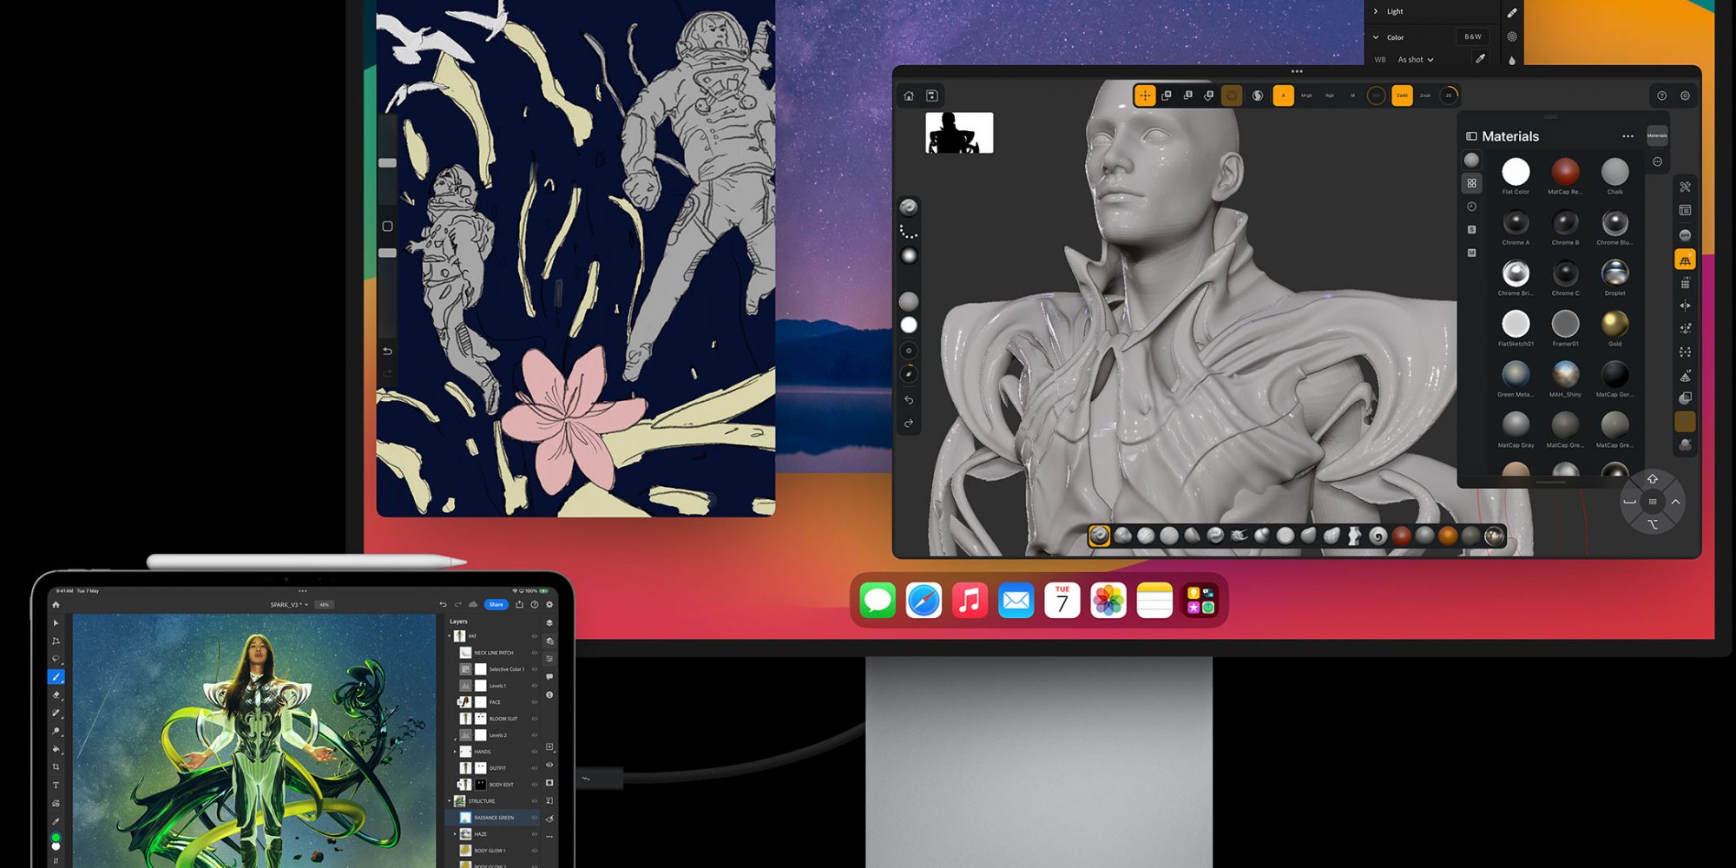Open ZBrush settings gear icon
Viewport: 1736px width, 868px height.
click(x=1685, y=95)
